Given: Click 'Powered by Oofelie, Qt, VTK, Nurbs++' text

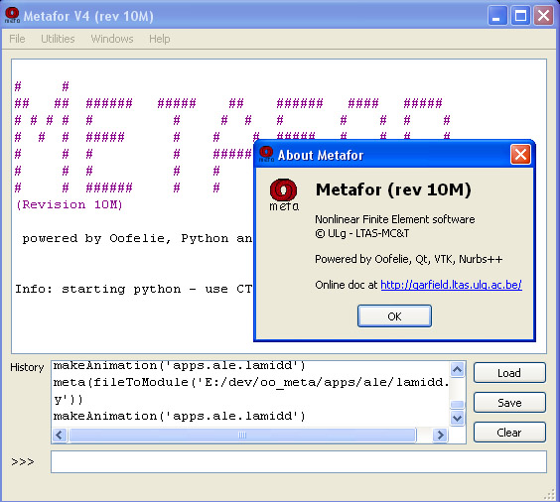Looking at the screenshot, I should click(408, 259).
